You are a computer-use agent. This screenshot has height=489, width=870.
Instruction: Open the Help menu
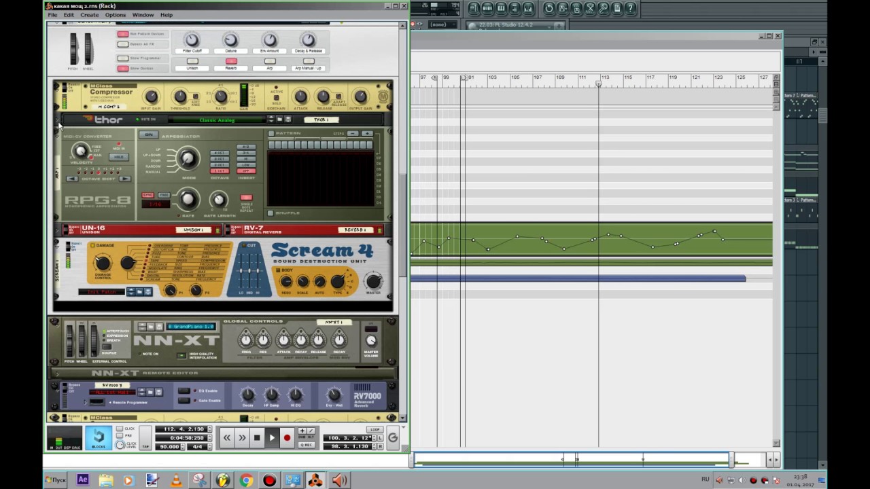coord(167,15)
